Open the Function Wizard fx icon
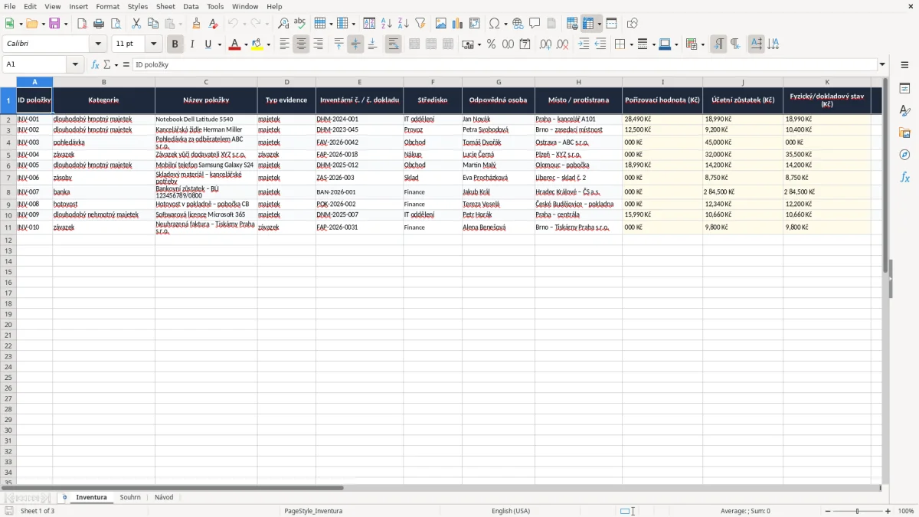Image resolution: width=919 pixels, height=517 pixels. [96, 64]
